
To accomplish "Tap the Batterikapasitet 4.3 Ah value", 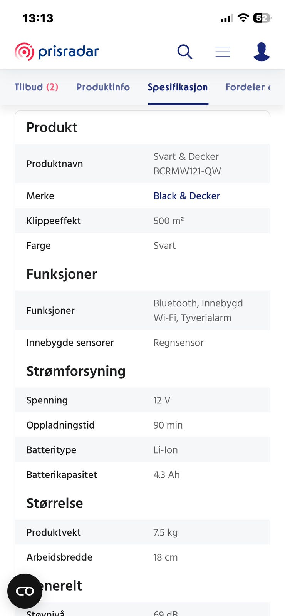I will click(x=166, y=475).
